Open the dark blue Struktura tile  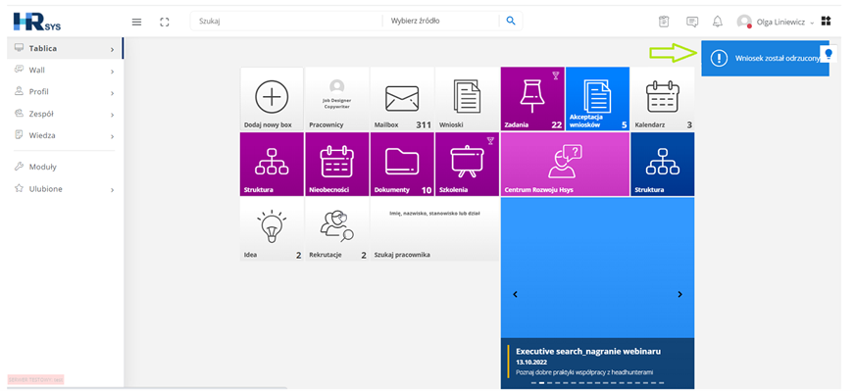(663, 165)
